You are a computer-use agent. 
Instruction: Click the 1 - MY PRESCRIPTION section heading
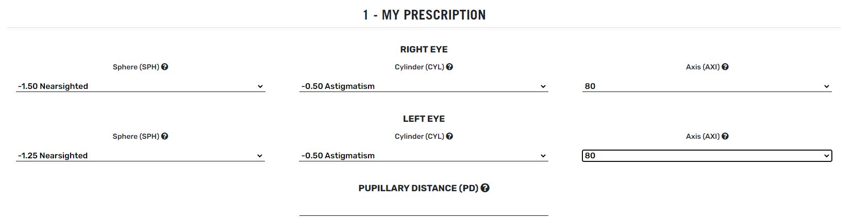[424, 15]
